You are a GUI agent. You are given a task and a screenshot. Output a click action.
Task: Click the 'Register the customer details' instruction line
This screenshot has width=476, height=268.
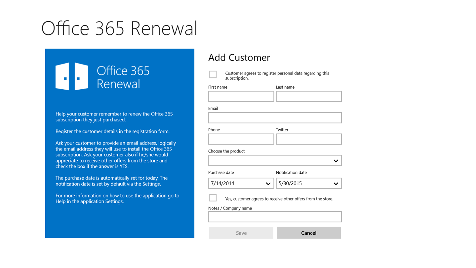pyautogui.click(x=112, y=131)
